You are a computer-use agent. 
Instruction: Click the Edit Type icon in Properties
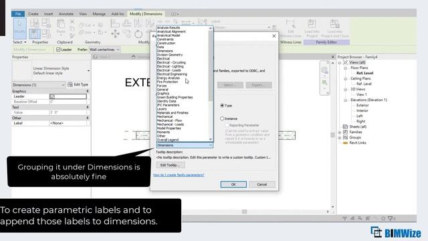(x=70, y=84)
